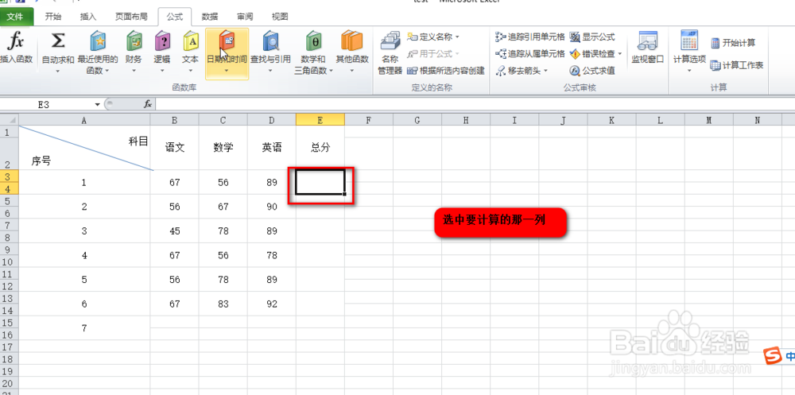
Task: Select the 英语 header cell
Action: tap(272, 148)
